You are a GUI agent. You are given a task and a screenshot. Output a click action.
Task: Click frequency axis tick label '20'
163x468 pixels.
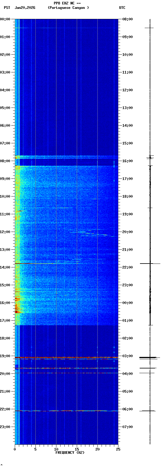pos(97,449)
